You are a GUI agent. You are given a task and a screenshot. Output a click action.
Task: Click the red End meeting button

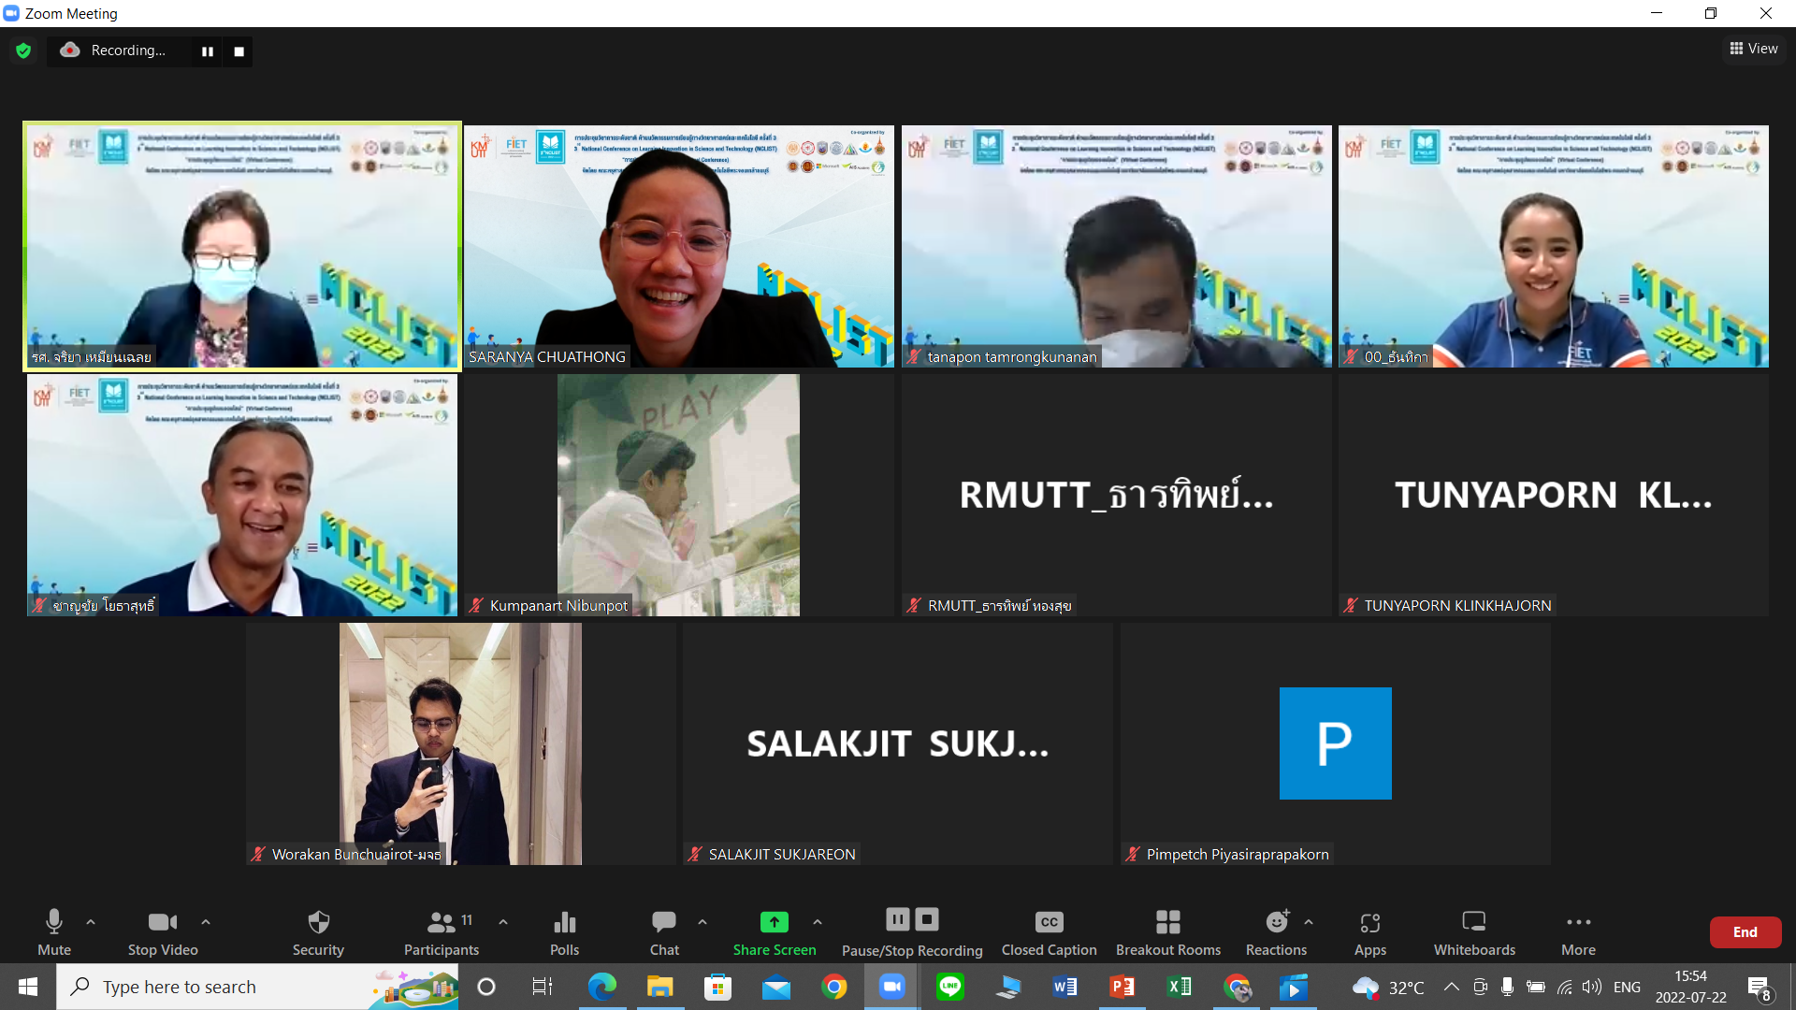pyautogui.click(x=1745, y=932)
